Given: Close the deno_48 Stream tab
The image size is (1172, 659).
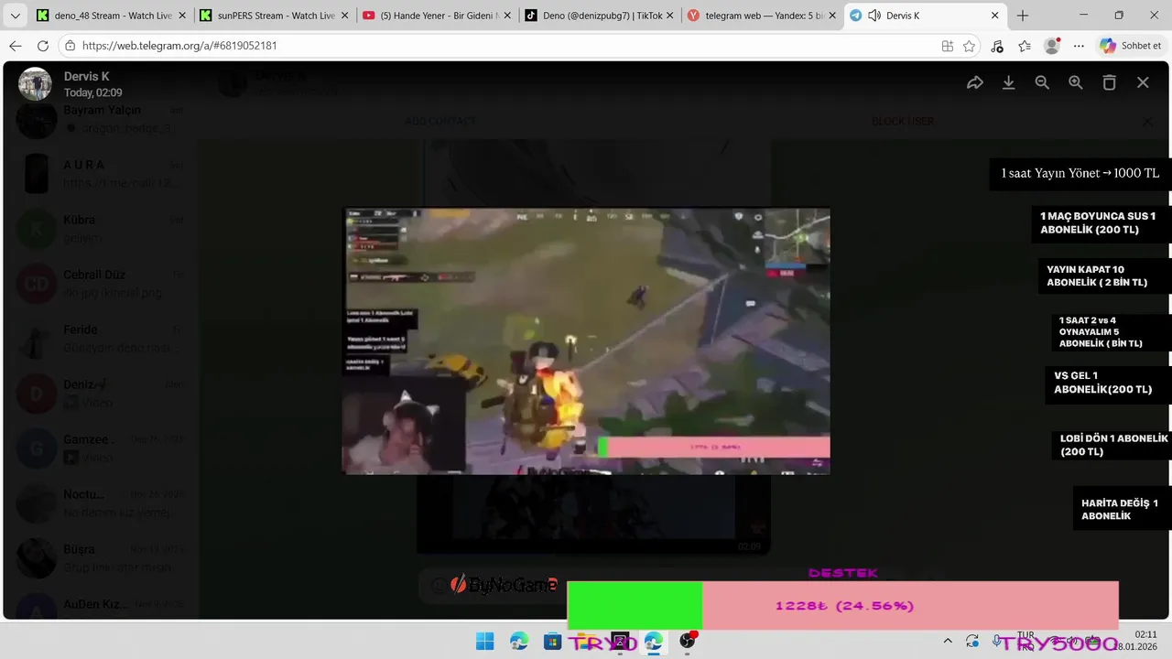Looking at the screenshot, I should 181,16.
